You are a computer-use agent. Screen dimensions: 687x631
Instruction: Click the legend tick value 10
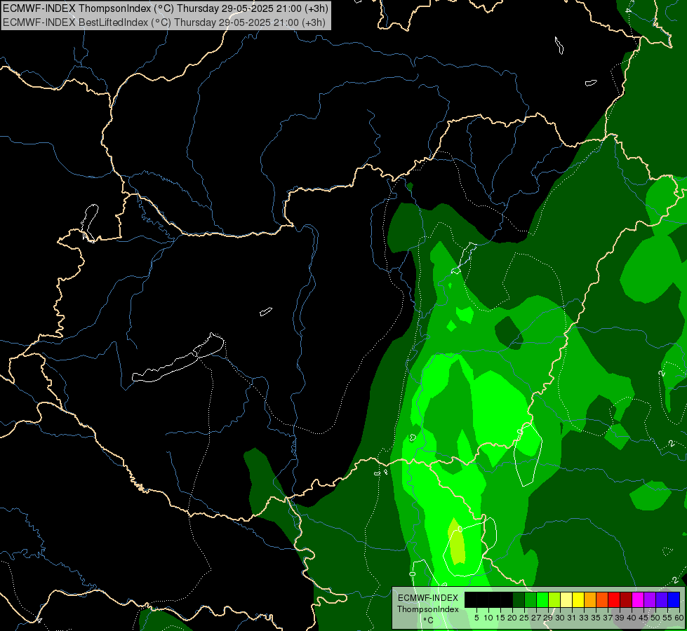click(488, 618)
